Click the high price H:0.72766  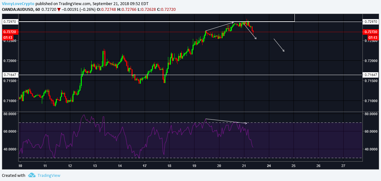(130, 10)
